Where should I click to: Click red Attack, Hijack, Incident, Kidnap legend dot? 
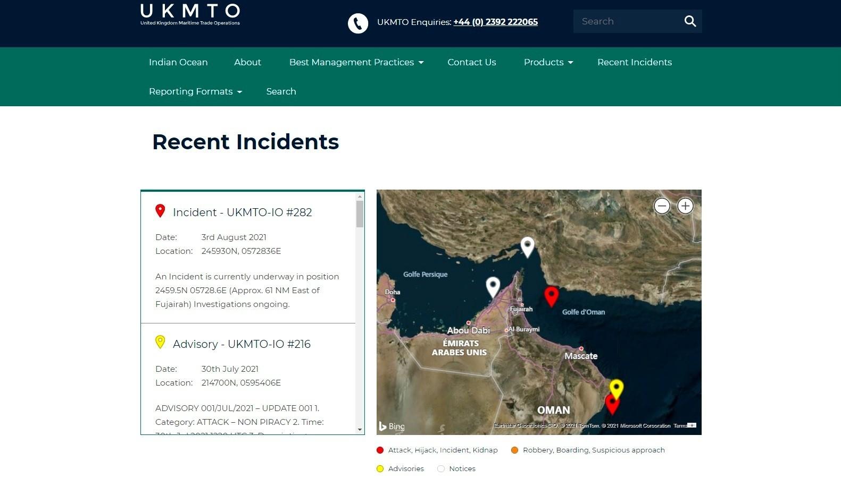380,450
